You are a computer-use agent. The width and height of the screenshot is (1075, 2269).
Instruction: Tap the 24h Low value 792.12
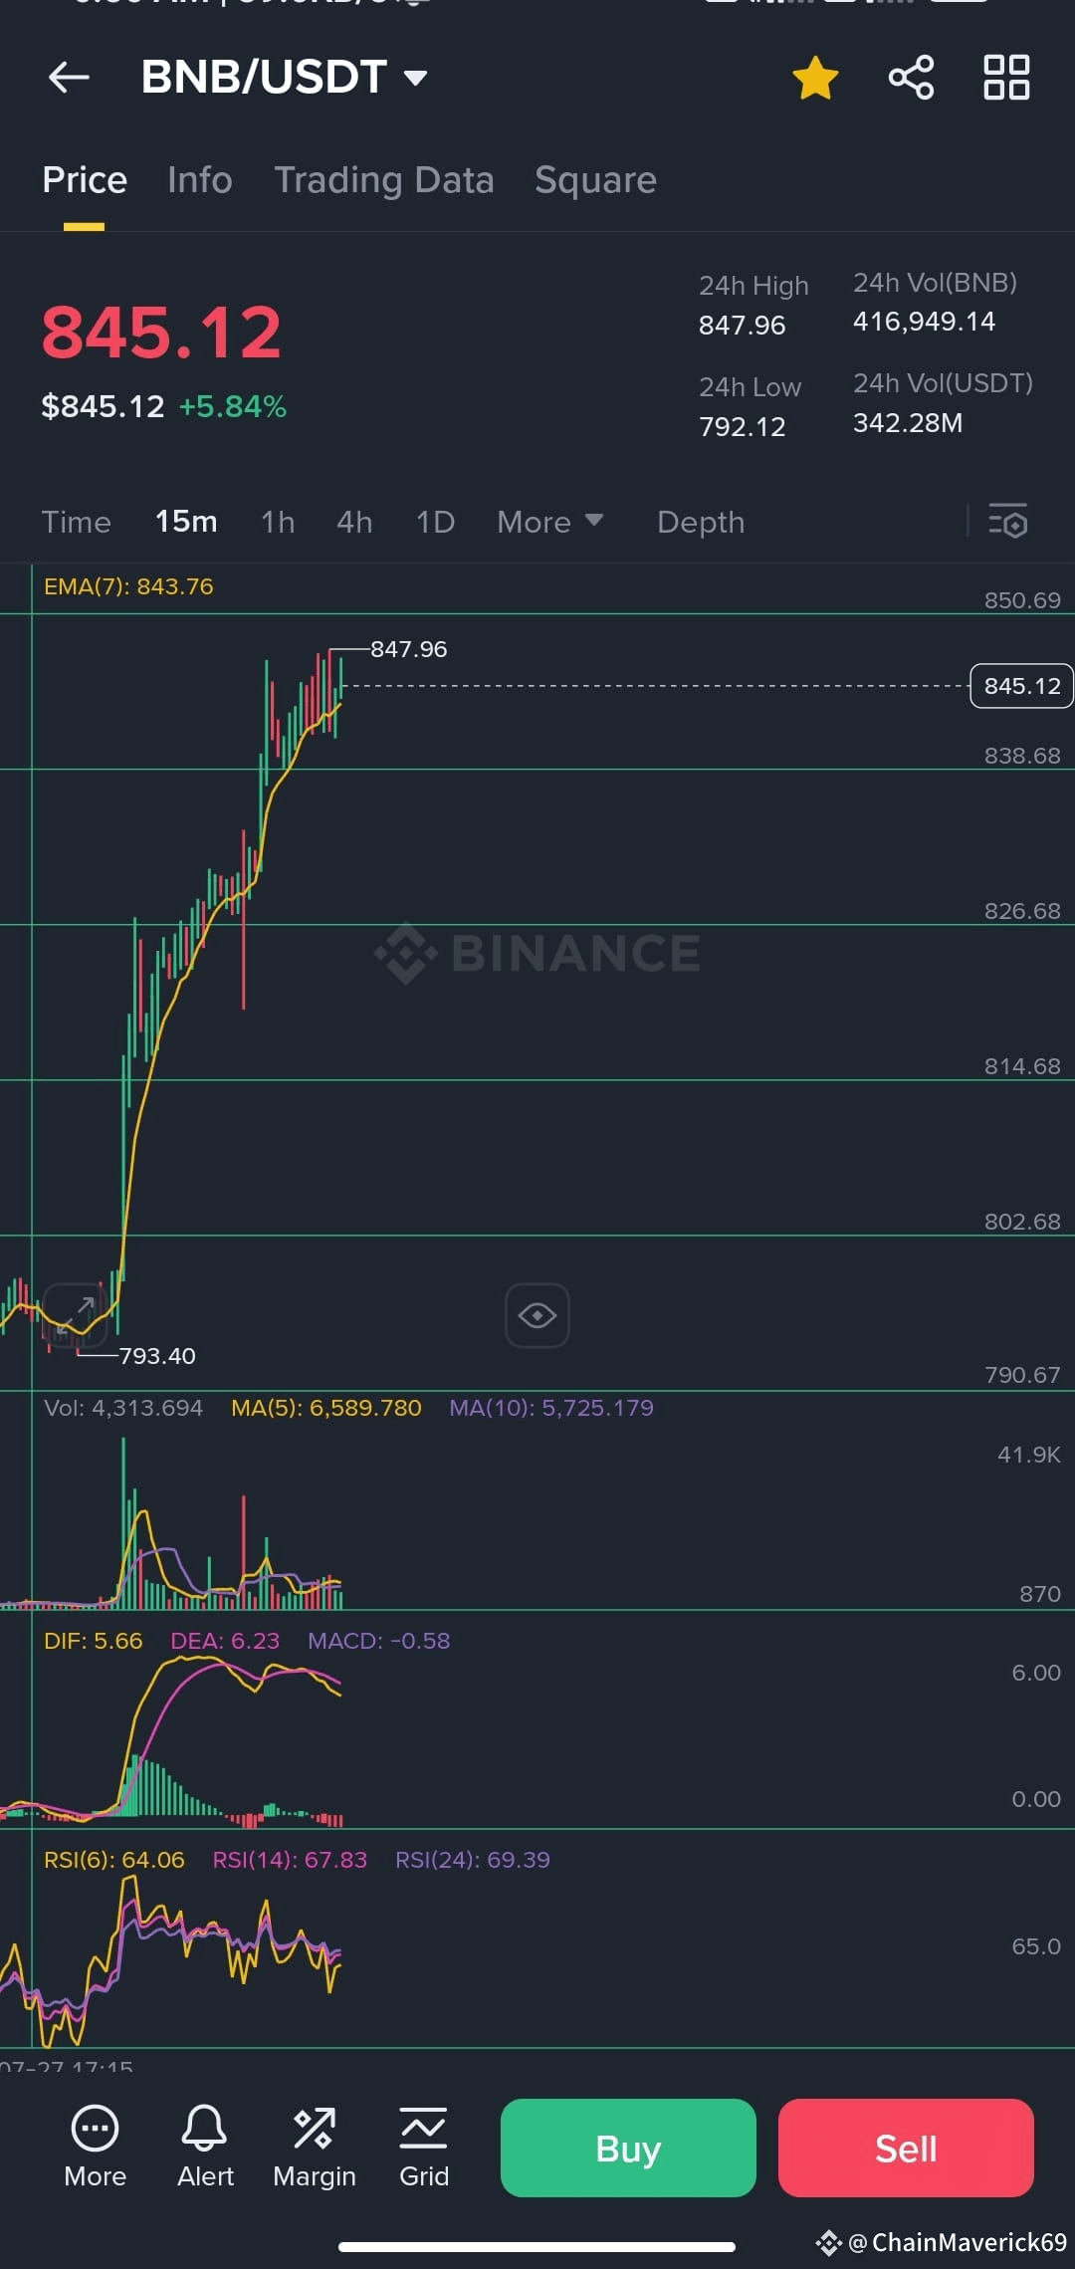[743, 427]
